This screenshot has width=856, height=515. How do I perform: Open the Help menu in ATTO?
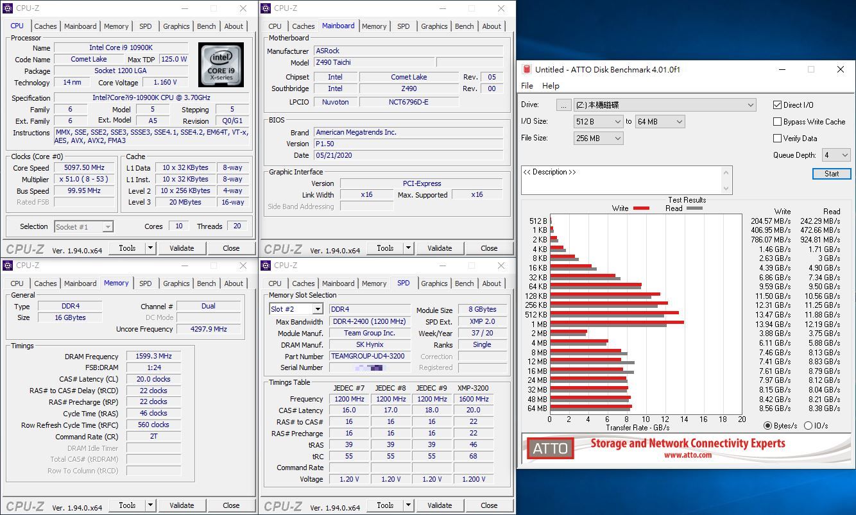551,86
